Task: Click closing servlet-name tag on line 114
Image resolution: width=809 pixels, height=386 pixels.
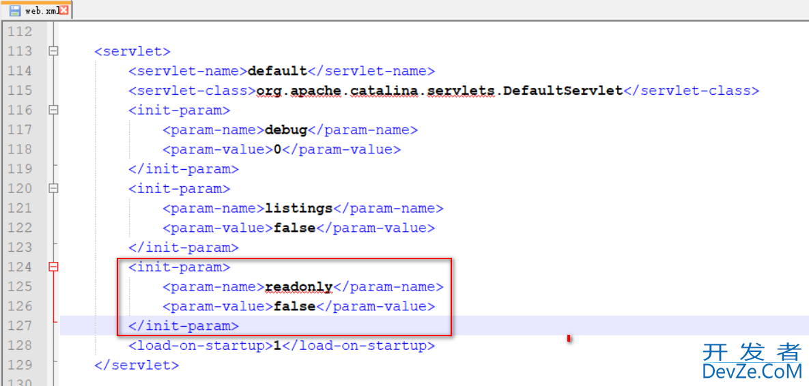Action: pyautogui.click(x=371, y=71)
